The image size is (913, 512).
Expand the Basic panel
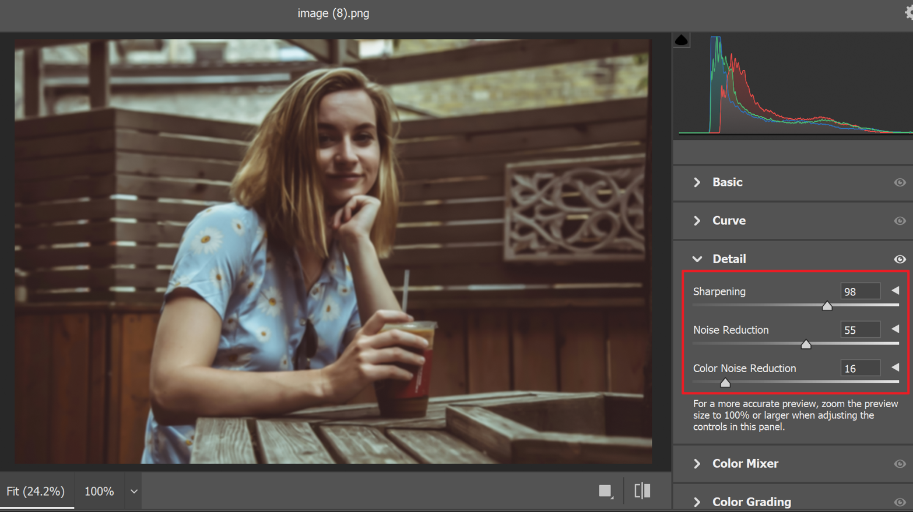(697, 182)
